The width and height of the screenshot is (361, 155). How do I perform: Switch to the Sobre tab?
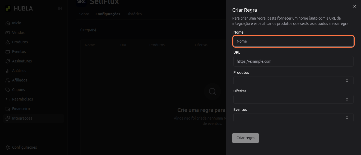(x=84, y=14)
